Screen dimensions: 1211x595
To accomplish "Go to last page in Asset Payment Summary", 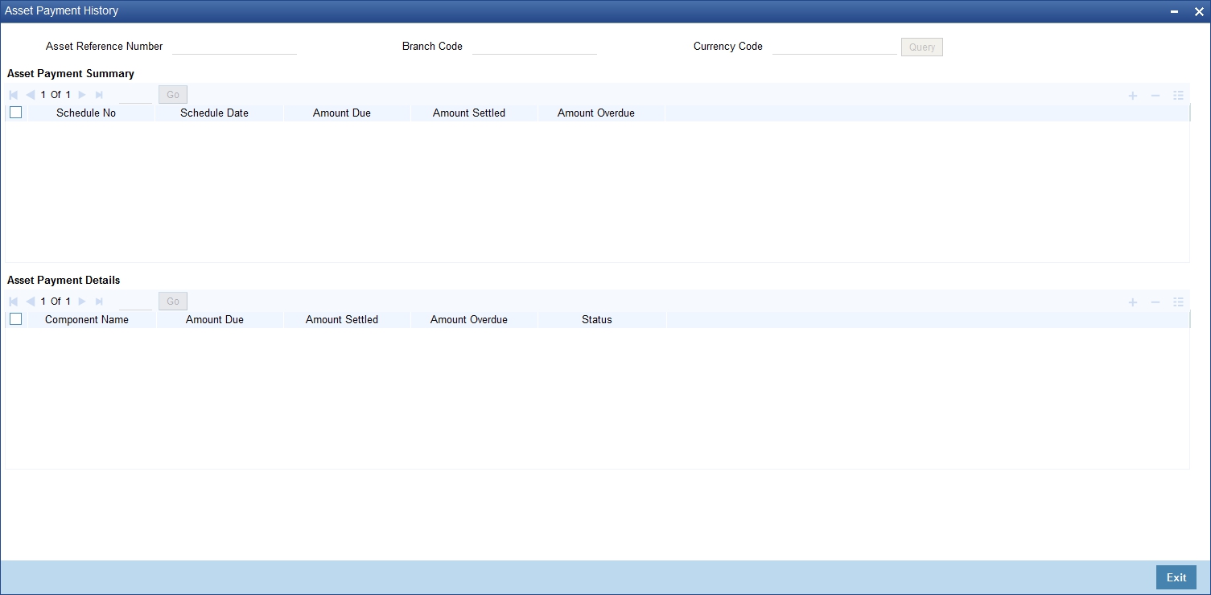I will [x=99, y=95].
